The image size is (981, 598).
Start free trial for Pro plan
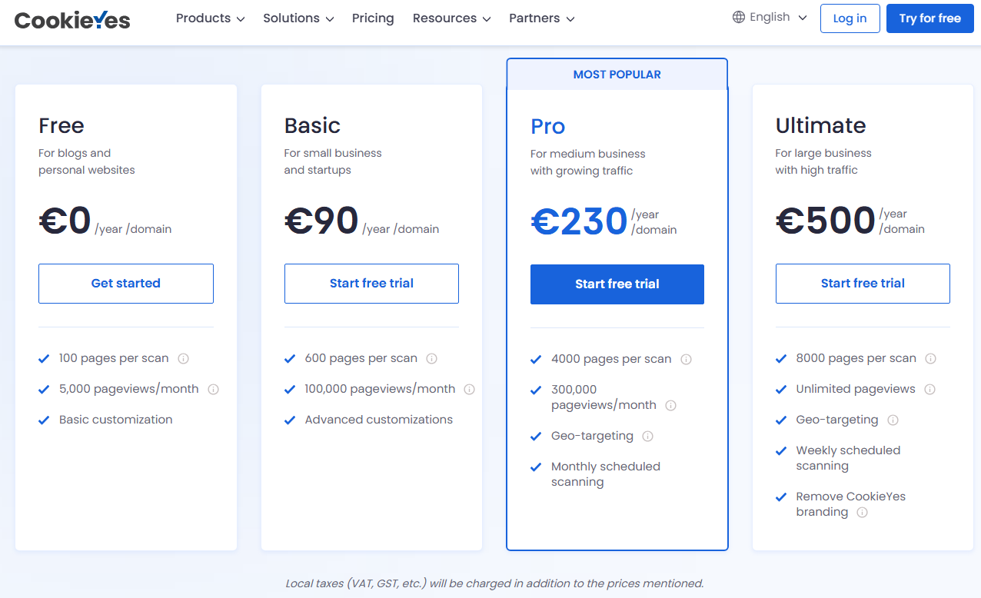click(617, 284)
